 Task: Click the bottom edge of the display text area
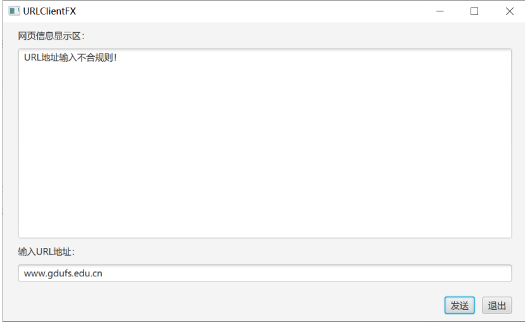264,237
